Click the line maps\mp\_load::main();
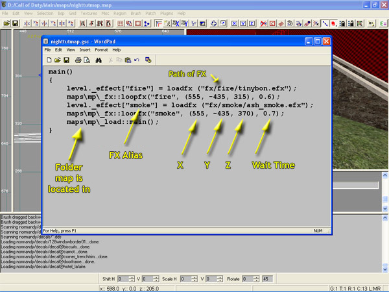Screen dimensions: 389x292 click(113, 122)
